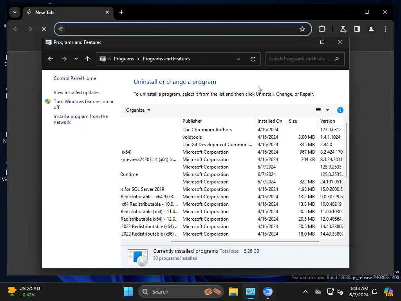Select The Git Development Community row
This screenshot has height=301, width=401.
click(x=231, y=145)
